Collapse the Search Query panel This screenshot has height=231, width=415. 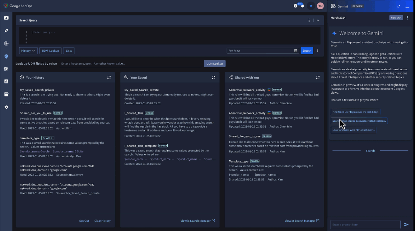318,20
